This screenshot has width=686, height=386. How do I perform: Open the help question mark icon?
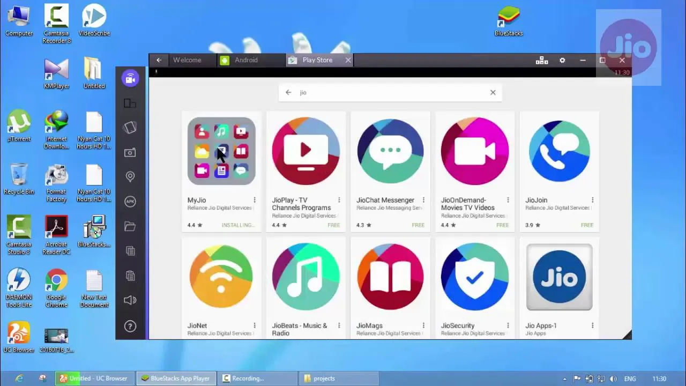130,326
